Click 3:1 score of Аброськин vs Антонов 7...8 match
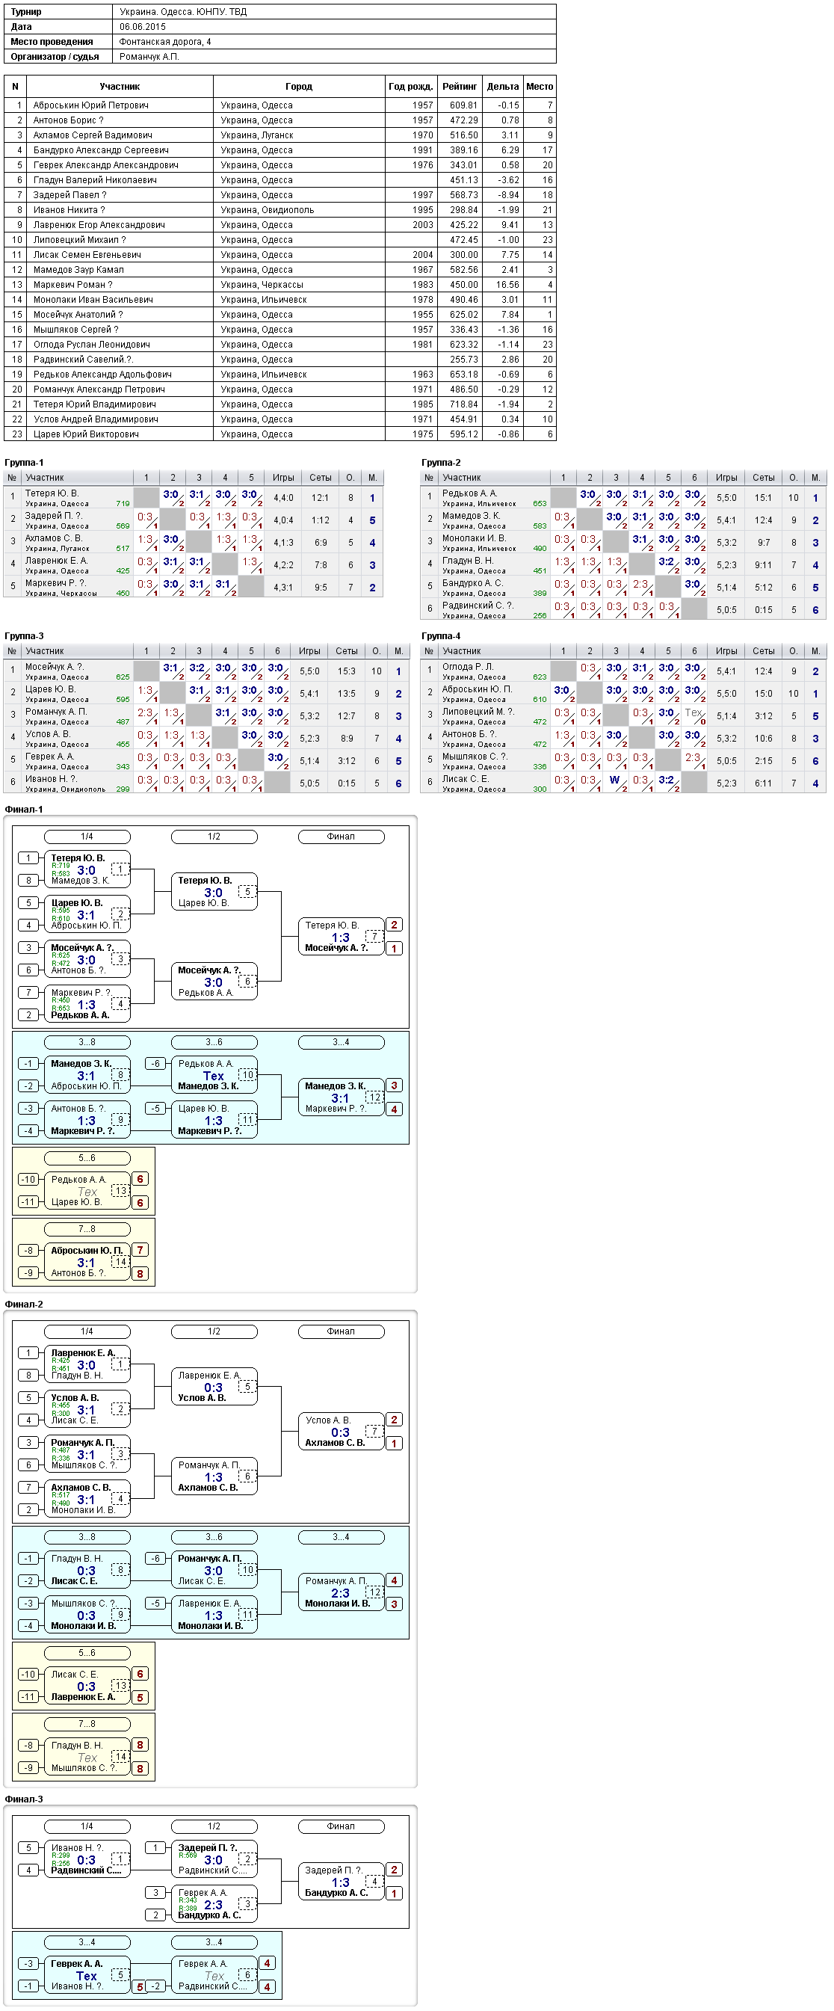 pos(86,1263)
